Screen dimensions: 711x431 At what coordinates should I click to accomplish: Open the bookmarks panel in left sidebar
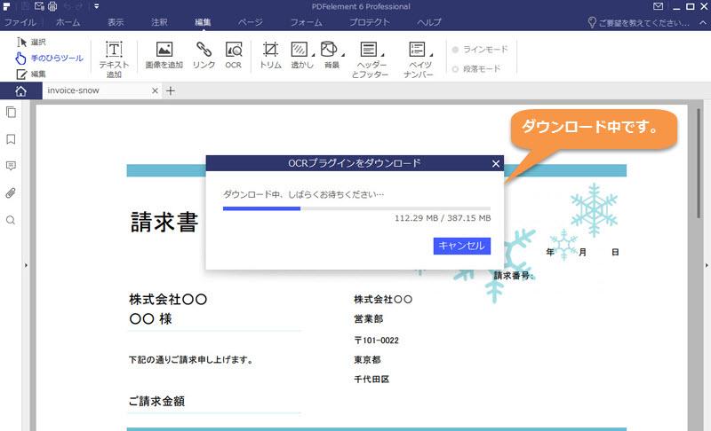(x=12, y=139)
